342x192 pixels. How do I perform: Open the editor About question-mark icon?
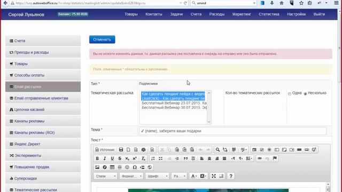pyautogui.click(x=231, y=176)
